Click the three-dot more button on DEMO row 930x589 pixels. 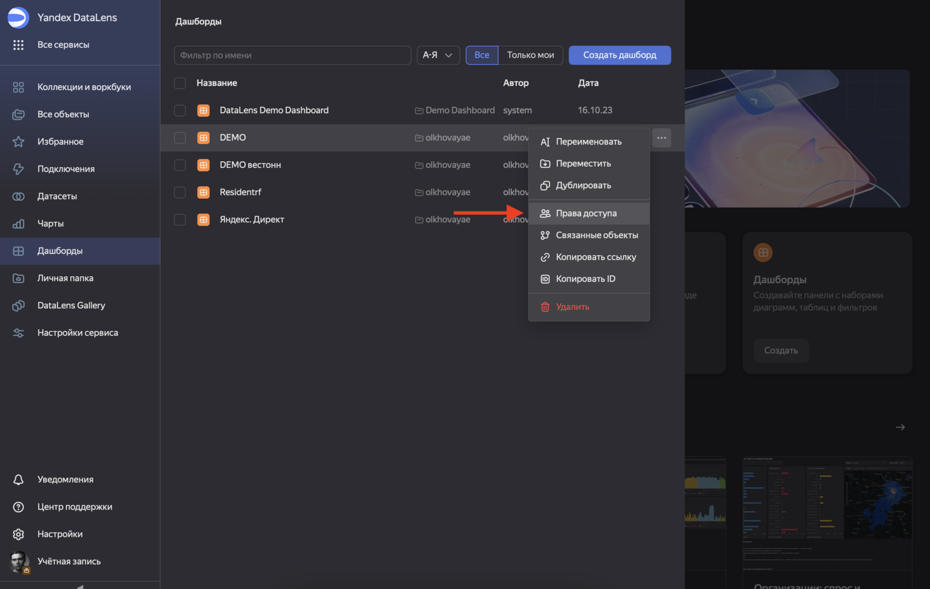point(662,138)
